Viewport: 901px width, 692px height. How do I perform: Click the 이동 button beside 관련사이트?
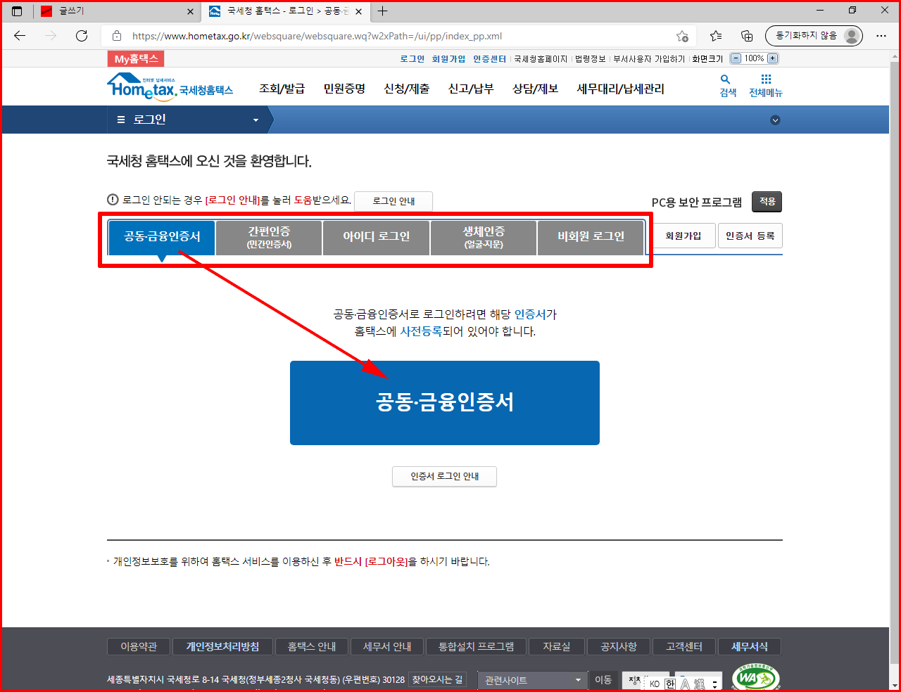(603, 680)
